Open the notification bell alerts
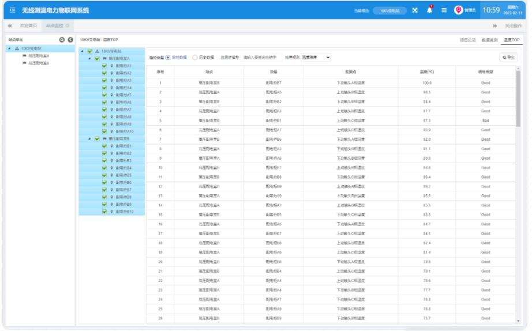 coord(430,11)
